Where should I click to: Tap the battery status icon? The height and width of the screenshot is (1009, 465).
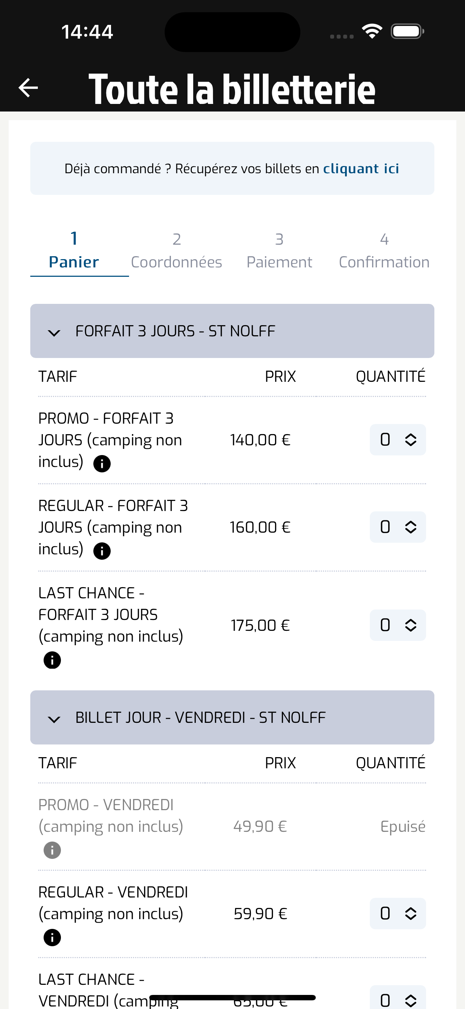(x=407, y=31)
